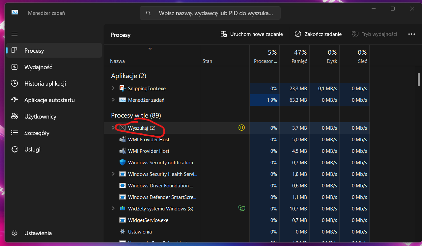Click the Wyszukaj process icon
Screen dimensions: 422x246
click(x=123, y=128)
